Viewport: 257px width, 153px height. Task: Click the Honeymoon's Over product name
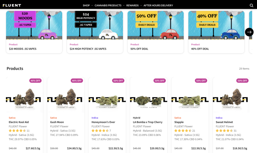tap(103, 122)
